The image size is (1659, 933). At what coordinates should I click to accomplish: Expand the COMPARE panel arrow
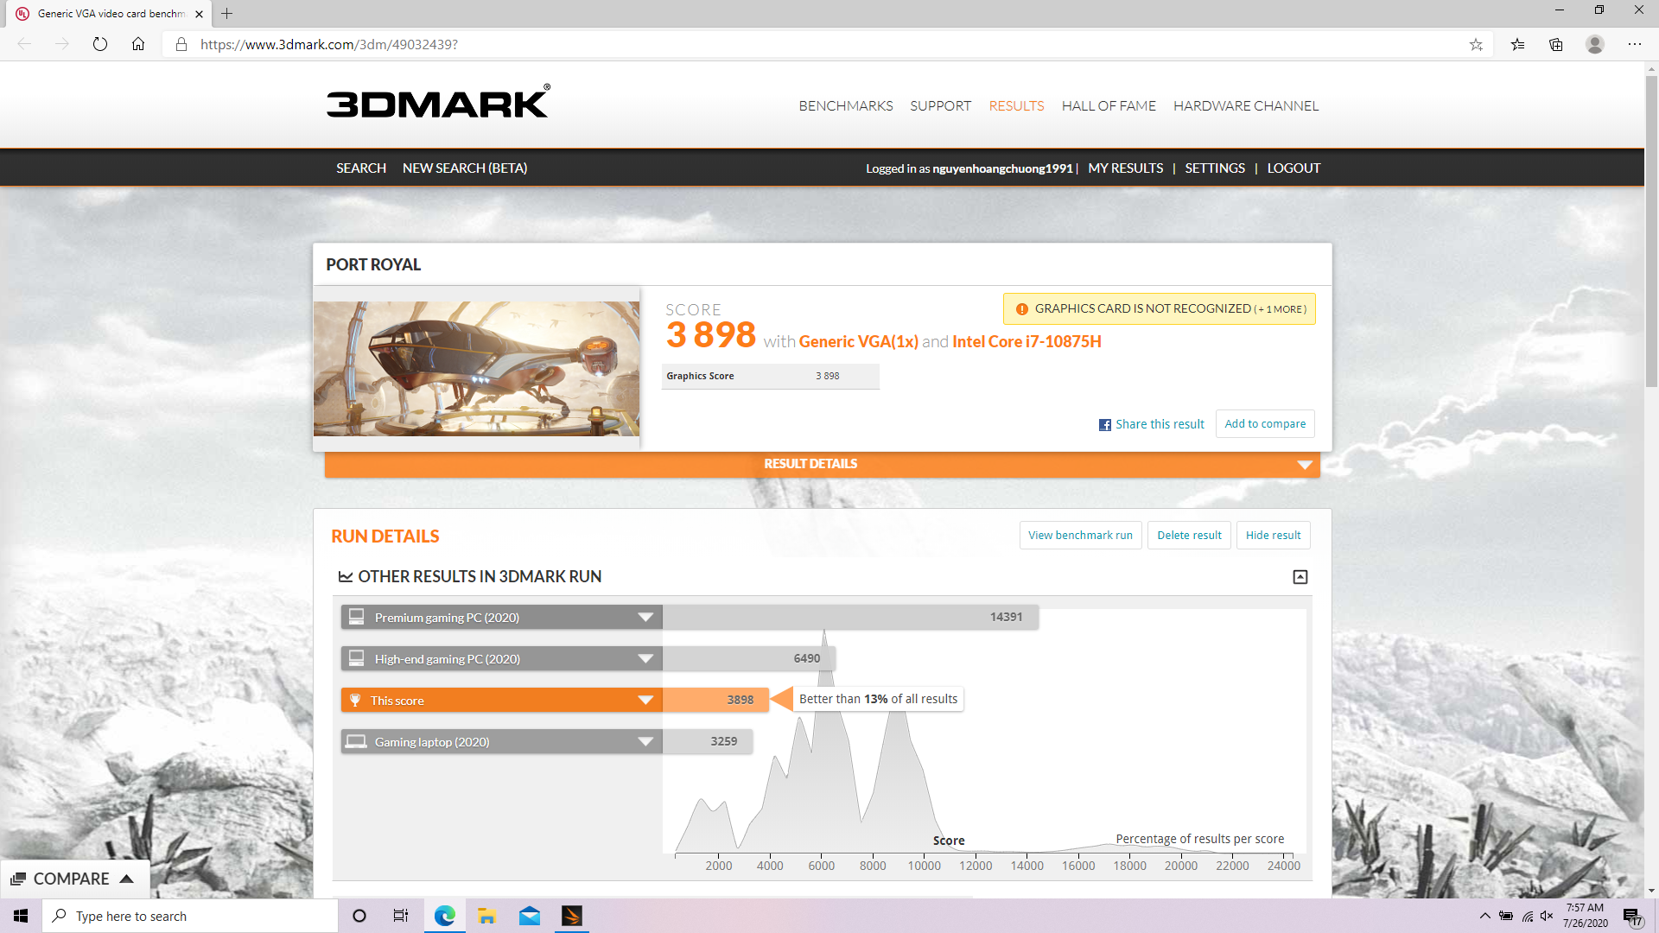pyautogui.click(x=127, y=879)
